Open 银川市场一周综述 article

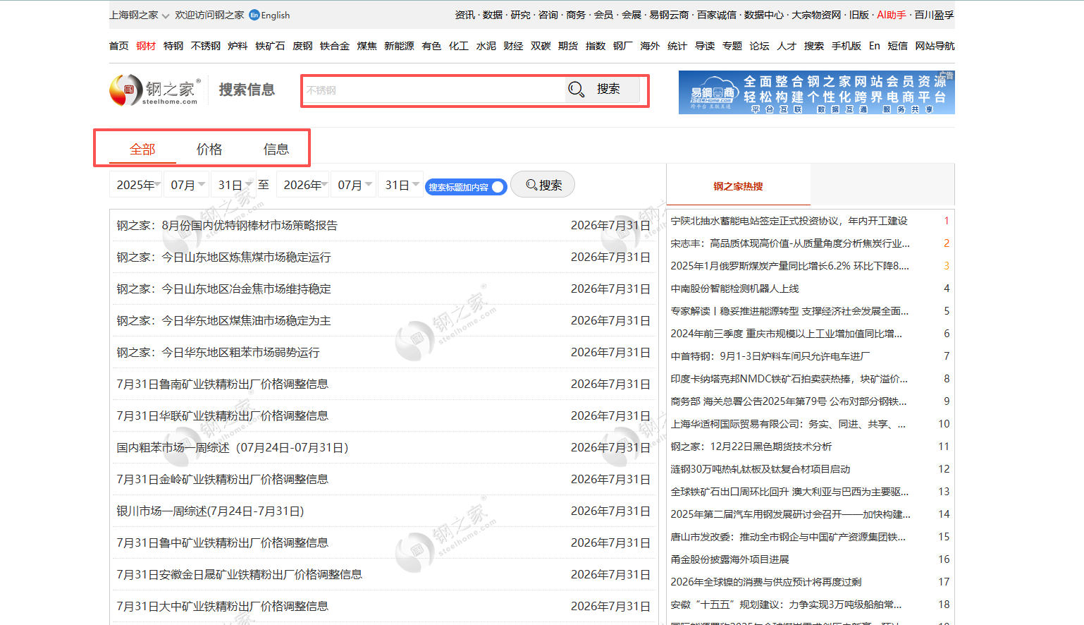click(210, 511)
